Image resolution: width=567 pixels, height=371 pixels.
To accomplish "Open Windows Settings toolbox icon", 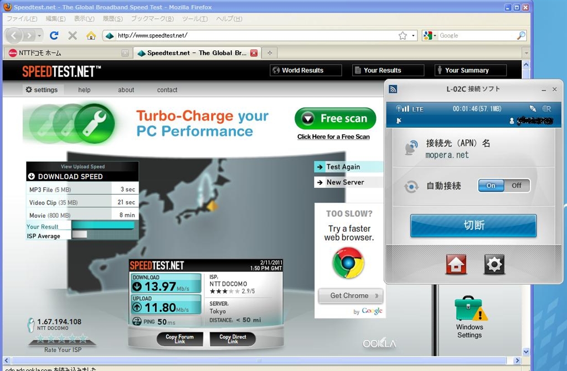I will [471, 308].
